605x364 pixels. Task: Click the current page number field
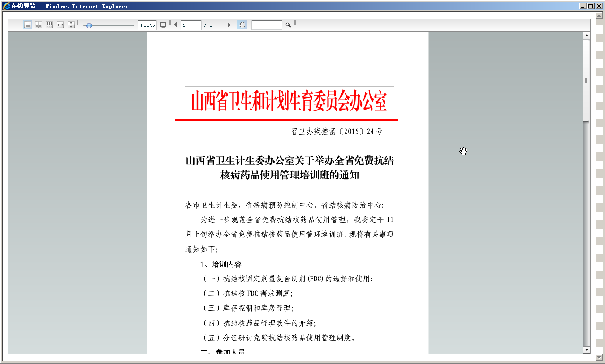191,25
